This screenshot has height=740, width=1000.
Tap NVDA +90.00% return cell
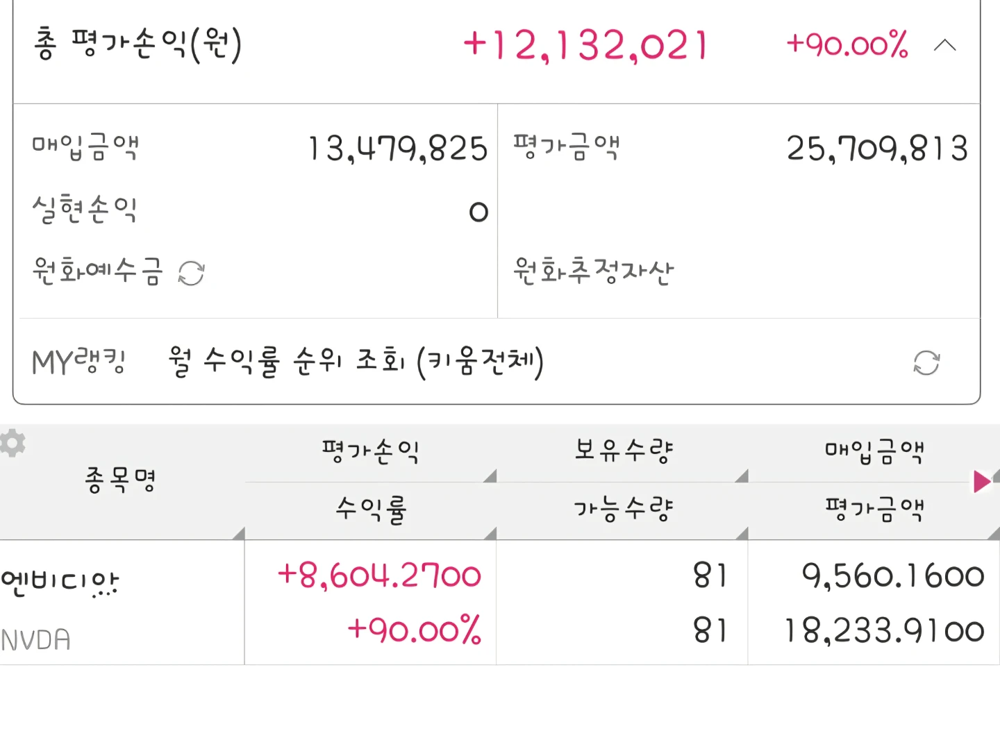414,630
